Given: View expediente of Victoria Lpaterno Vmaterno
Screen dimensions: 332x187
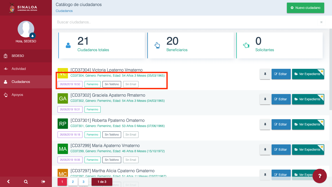Looking at the screenshot, I should pyautogui.click(x=308, y=74).
